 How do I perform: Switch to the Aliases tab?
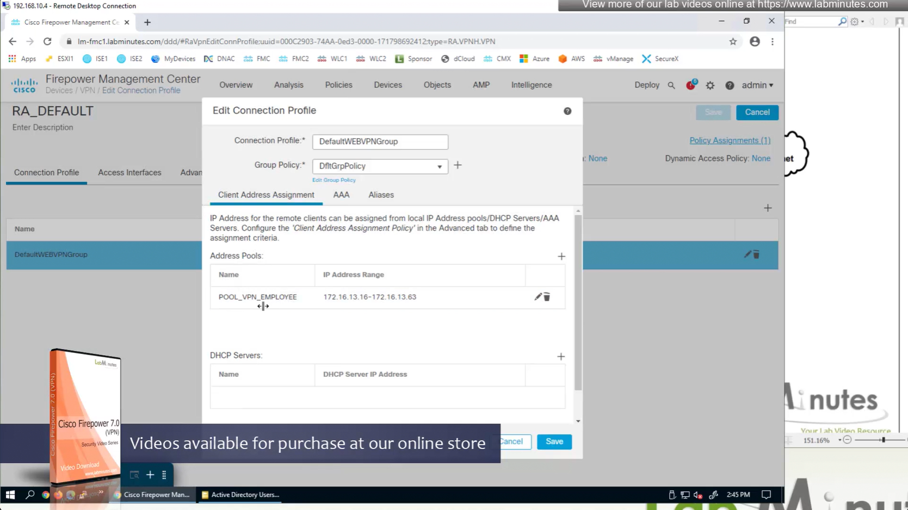[381, 195]
